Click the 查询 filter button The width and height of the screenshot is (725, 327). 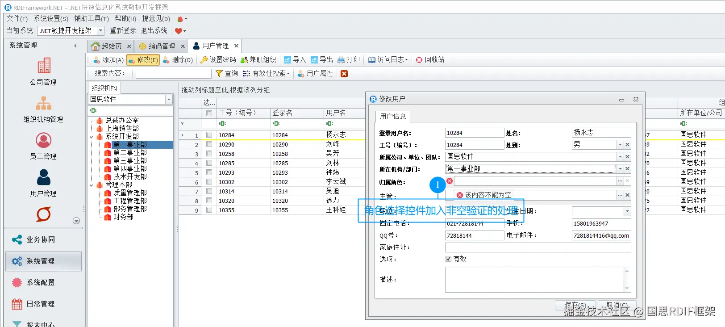pos(226,74)
